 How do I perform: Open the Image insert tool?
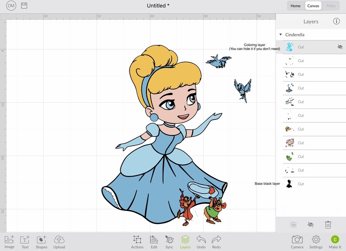(x=10, y=242)
